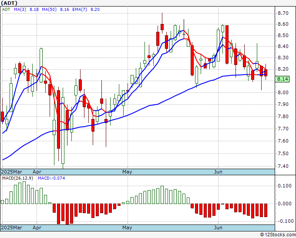Click the MACD(26,12,9) panel label
The height and width of the screenshot is (238, 296).
coord(17,178)
